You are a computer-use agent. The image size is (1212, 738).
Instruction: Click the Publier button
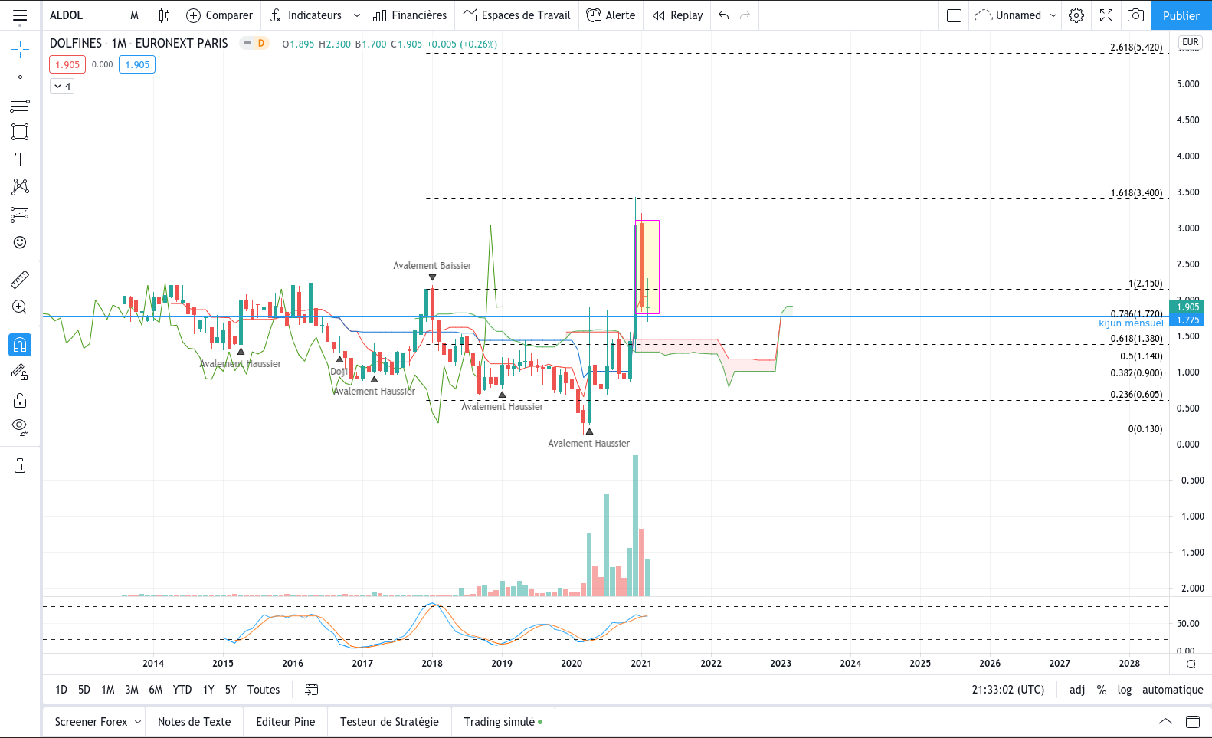point(1181,15)
